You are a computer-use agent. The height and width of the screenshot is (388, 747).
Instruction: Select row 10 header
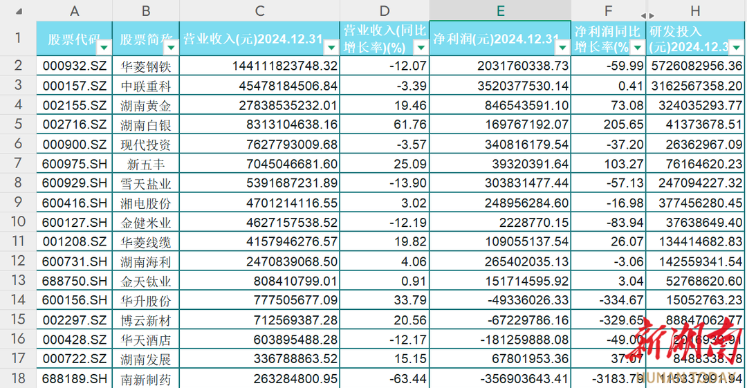(x=18, y=221)
